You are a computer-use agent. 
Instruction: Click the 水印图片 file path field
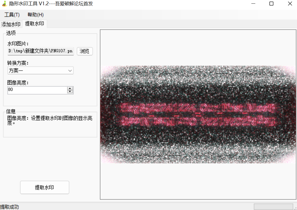click(x=41, y=51)
